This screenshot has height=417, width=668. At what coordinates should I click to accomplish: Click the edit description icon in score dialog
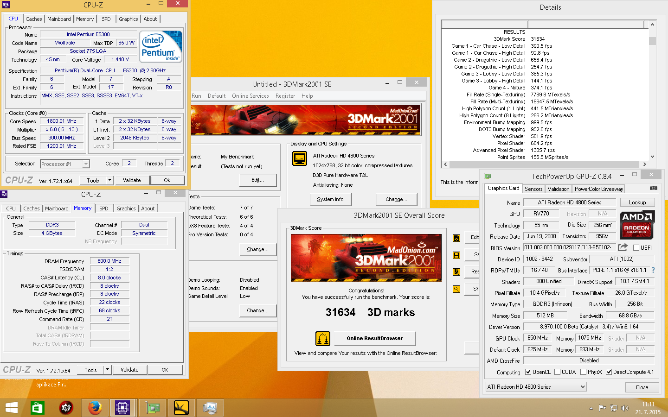click(456, 238)
